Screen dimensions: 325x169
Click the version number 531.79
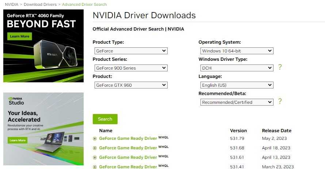(237, 138)
